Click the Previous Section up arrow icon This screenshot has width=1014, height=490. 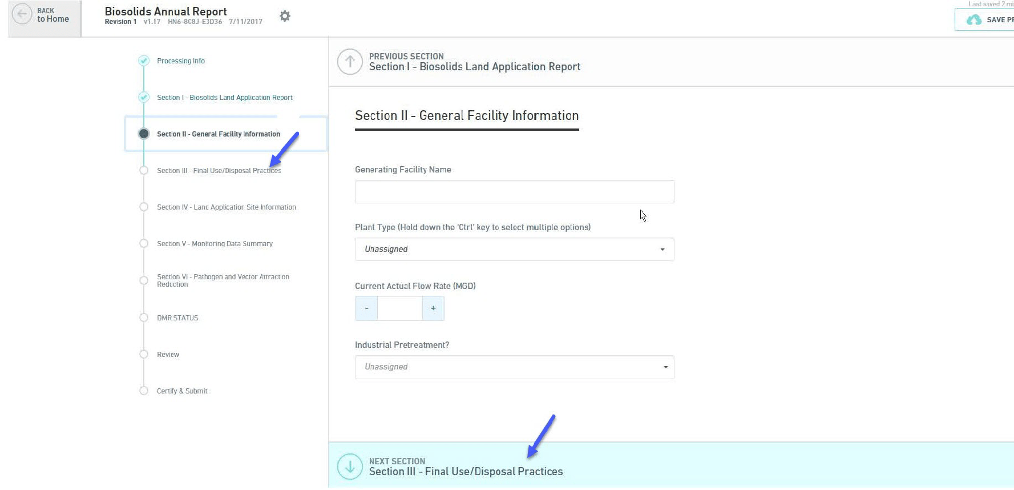coord(350,62)
